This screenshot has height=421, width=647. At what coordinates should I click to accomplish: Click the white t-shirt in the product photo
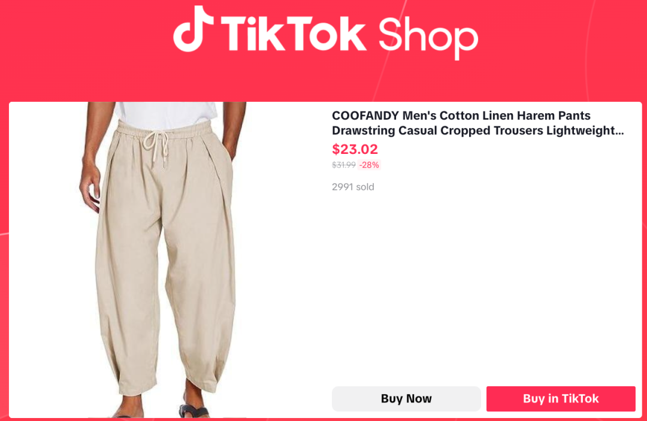(167, 113)
